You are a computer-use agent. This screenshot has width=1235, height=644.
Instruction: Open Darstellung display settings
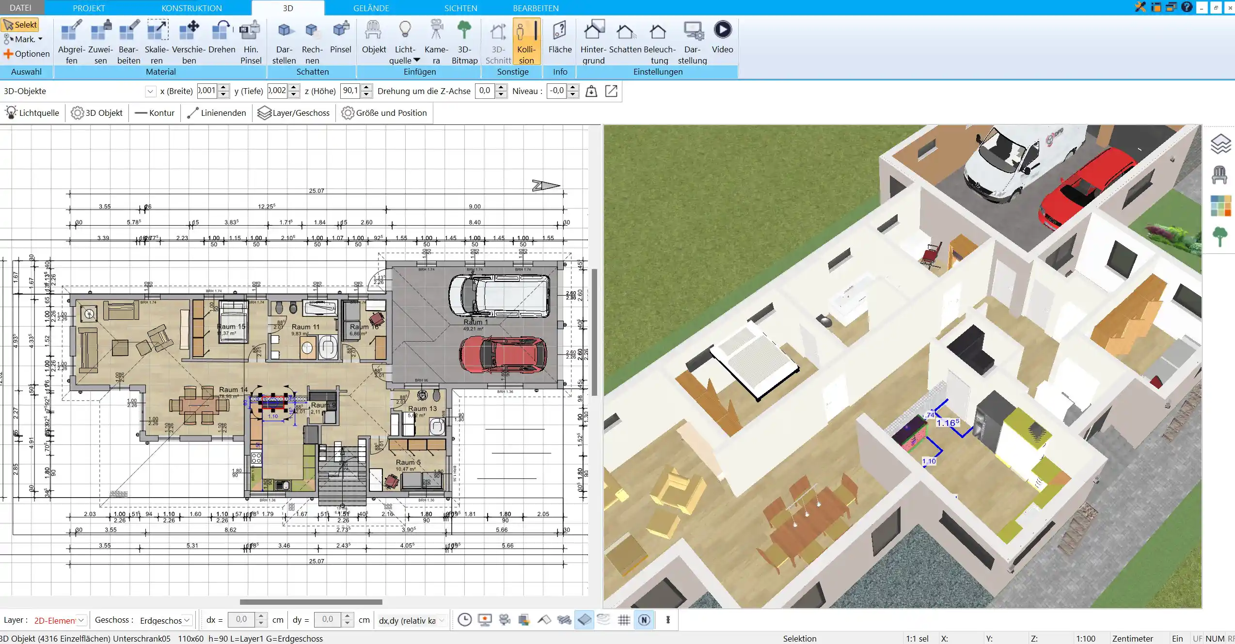pos(692,42)
